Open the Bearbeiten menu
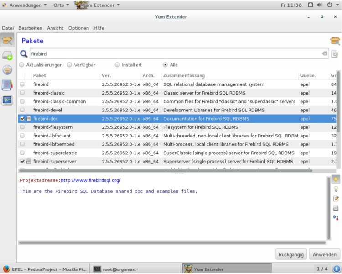The width and height of the screenshot is (342, 274). [x=30, y=28]
